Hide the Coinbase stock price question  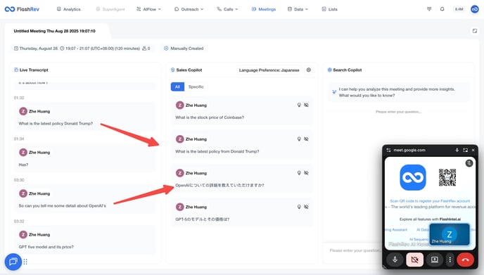(306, 105)
